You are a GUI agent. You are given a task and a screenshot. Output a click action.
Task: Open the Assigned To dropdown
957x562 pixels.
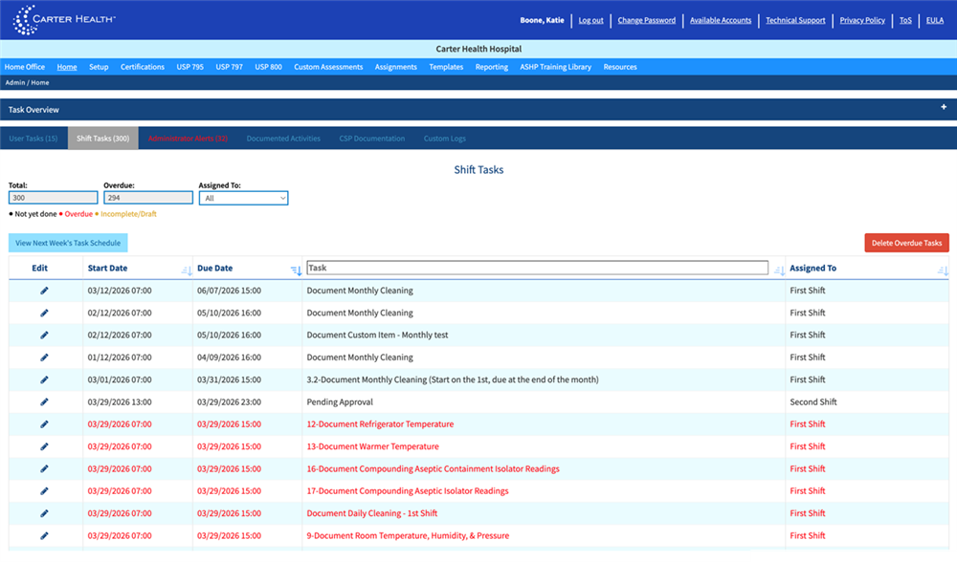pyautogui.click(x=243, y=198)
